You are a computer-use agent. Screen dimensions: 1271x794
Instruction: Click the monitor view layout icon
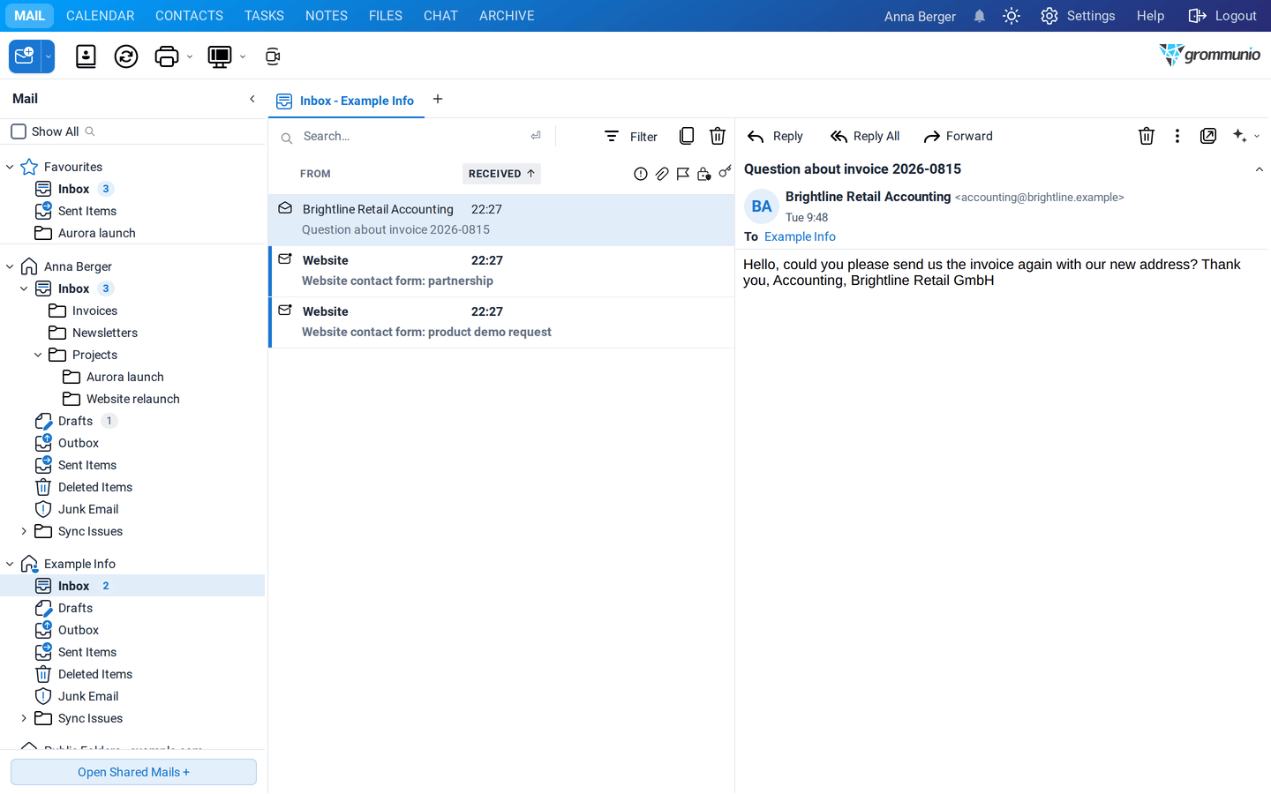219,56
